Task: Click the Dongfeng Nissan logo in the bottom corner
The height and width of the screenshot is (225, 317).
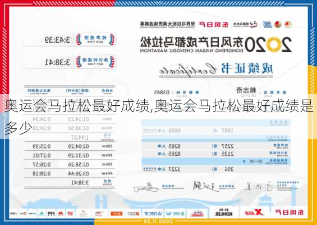Action: click(290, 212)
